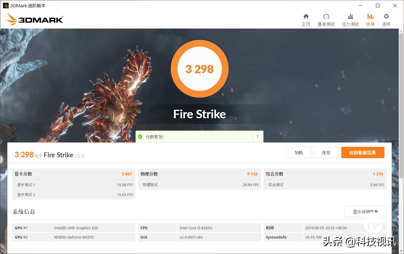Show detailed system info via 显示详细信息
The image size is (404, 254).
pyautogui.click(x=365, y=211)
